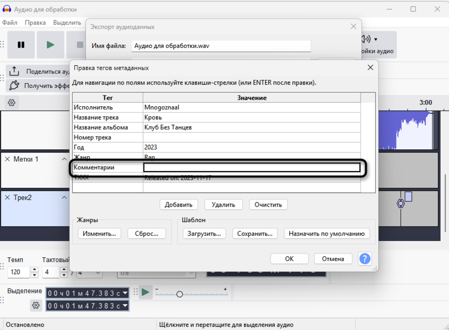The height and width of the screenshot is (330, 449).
Task: Open audio settings via the speaker icon
Action: [x=365, y=38]
